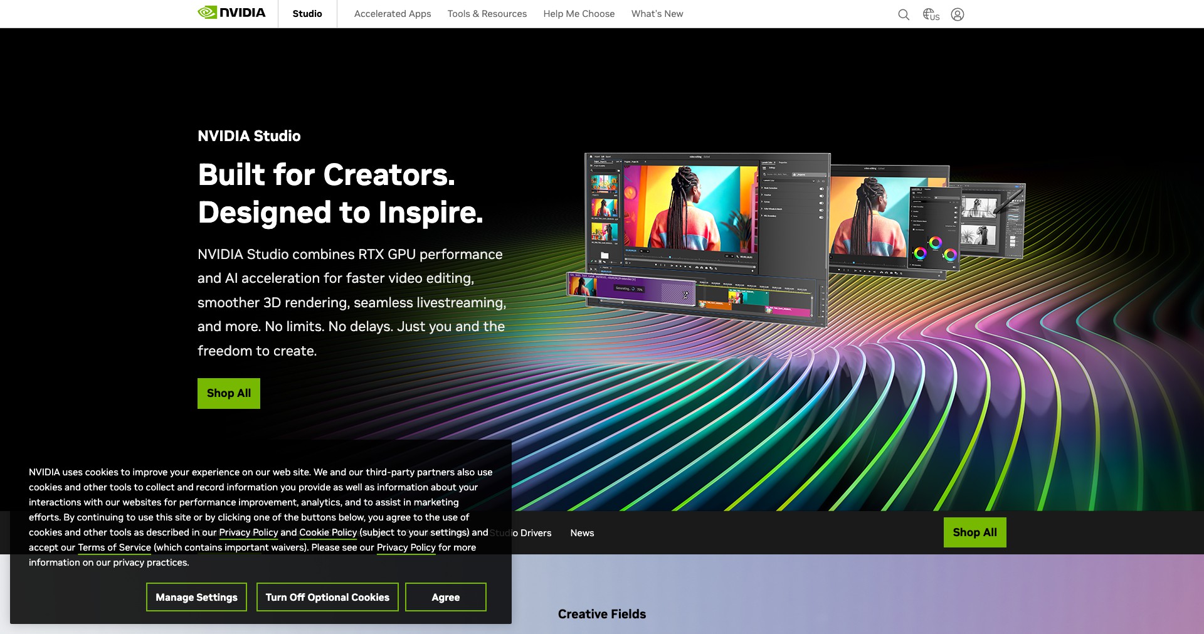The height and width of the screenshot is (634, 1204).
Task: Open the search magnifier icon
Action: [904, 14]
